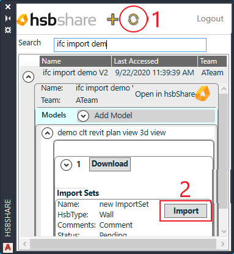Open palette properties gear icon
This screenshot has width=234, height=254.
(x=8, y=30)
